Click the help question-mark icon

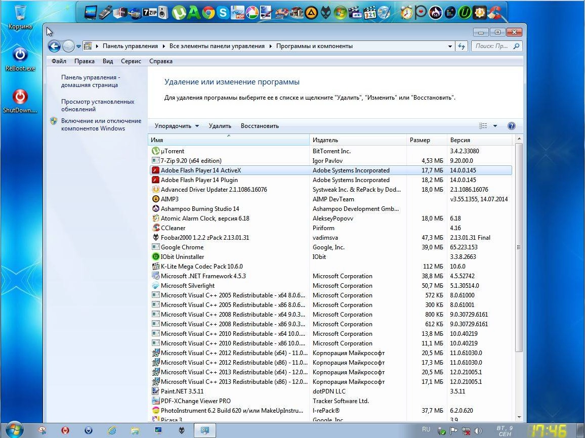(x=511, y=126)
